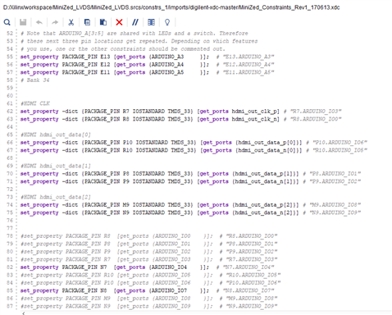Click PACKAGE_PIN N8 on line 85
The height and width of the screenshot is (315, 392).
pos(84,290)
